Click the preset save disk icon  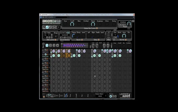pyautogui.click(x=124, y=25)
